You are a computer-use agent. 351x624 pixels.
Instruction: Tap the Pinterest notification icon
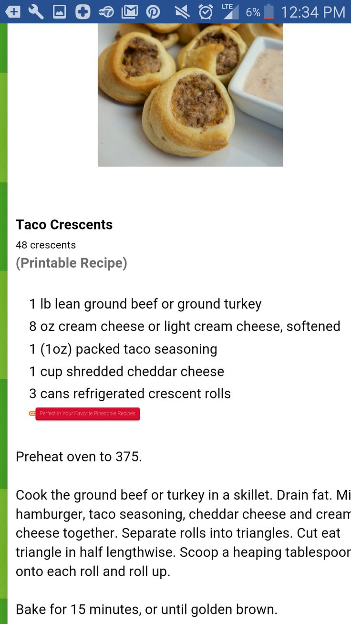(153, 11)
